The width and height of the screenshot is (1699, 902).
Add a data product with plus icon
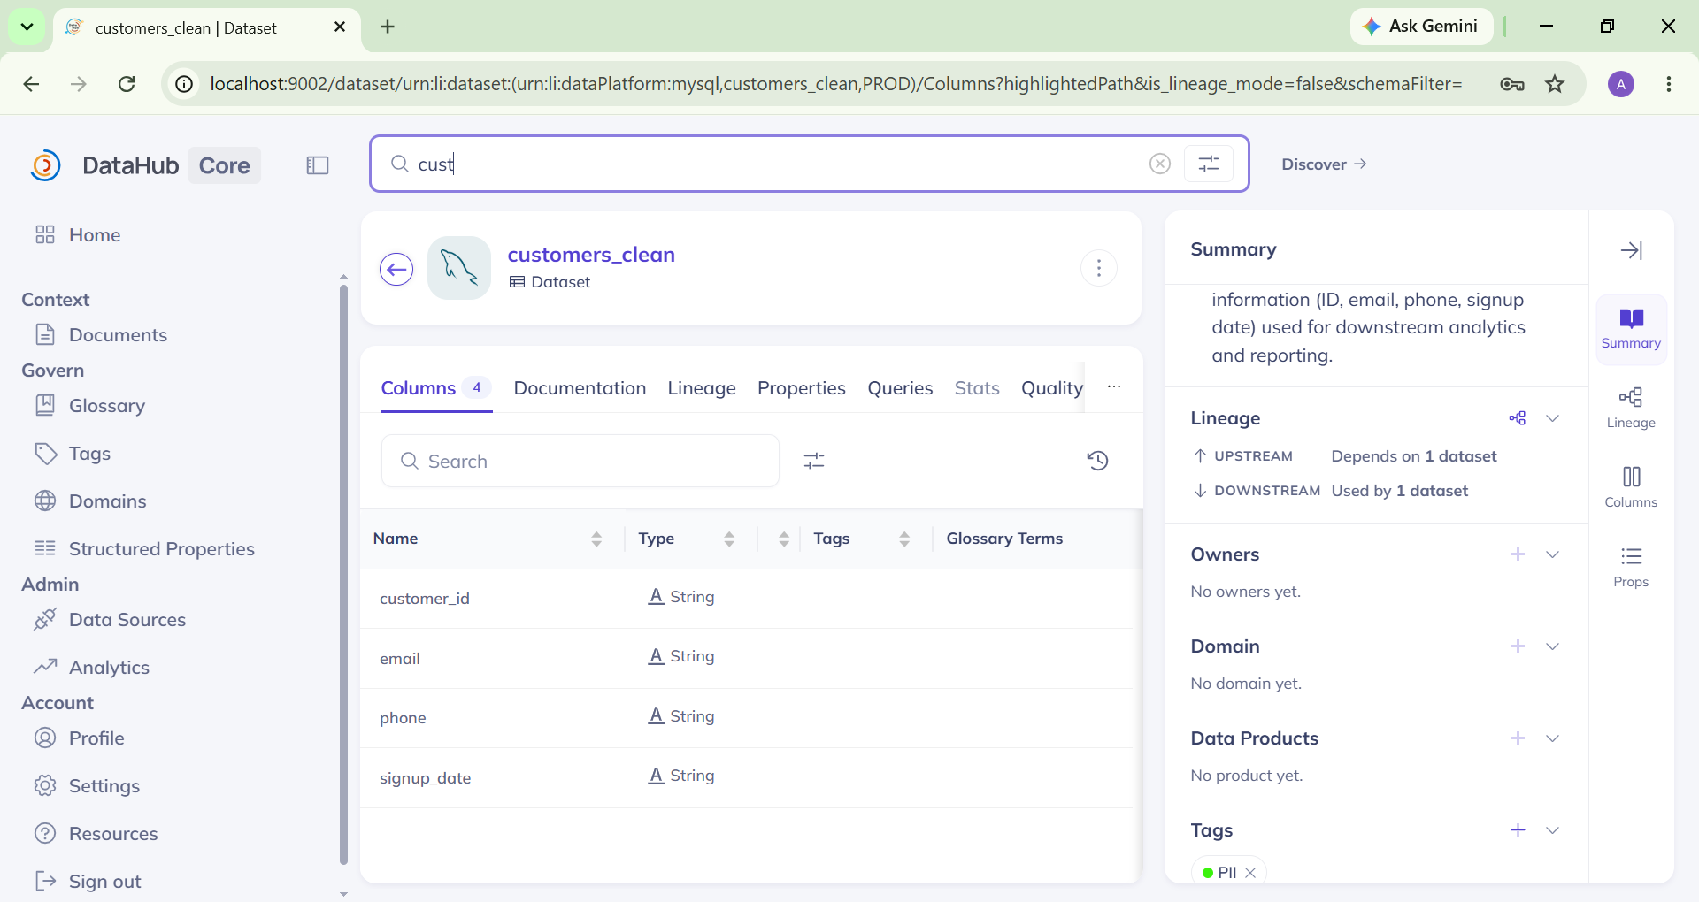(1518, 738)
